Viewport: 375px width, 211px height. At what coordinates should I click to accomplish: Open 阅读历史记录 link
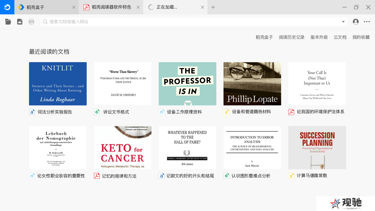[x=292, y=37]
